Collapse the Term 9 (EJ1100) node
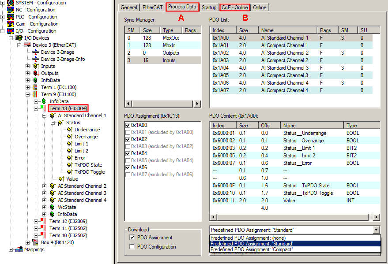This screenshot has width=388, height=264. click(x=27, y=94)
